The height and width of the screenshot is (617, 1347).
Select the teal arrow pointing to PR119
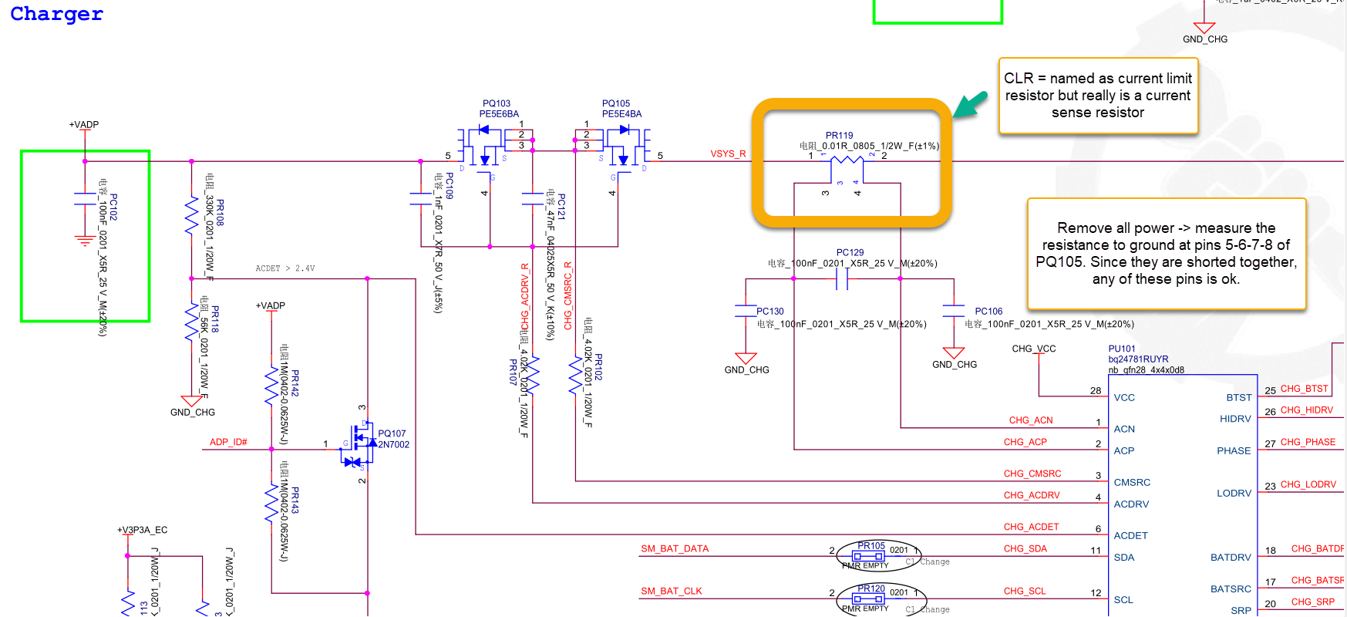click(x=970, y=104)
